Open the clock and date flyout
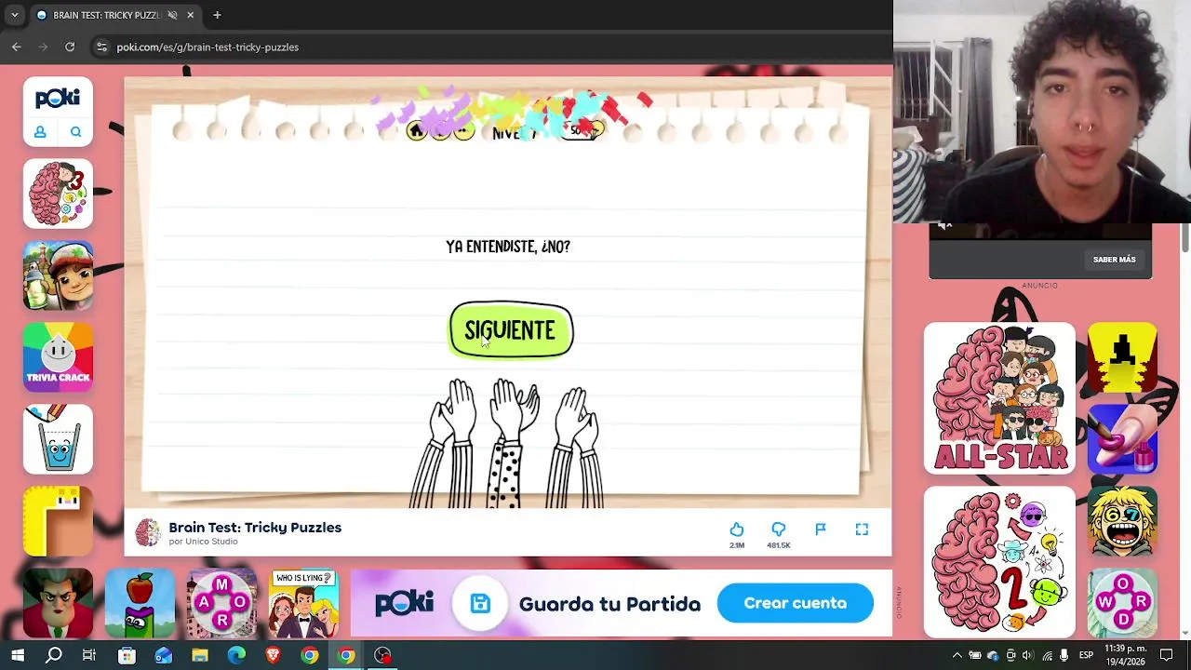Screen dimensions: 1191x670 point(1126,655)
